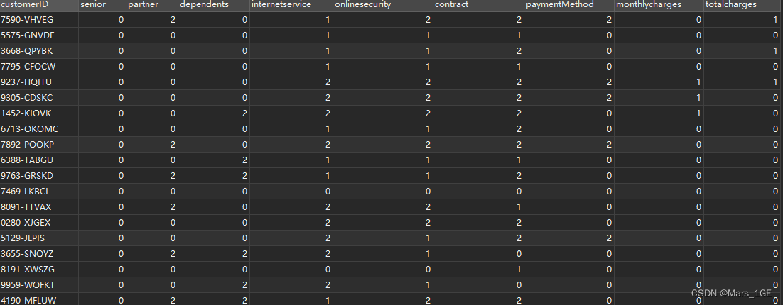Select the dependents value for 9959-WOFKT
783x305 pixels.
pyautogui.click(x=214, y=285)
